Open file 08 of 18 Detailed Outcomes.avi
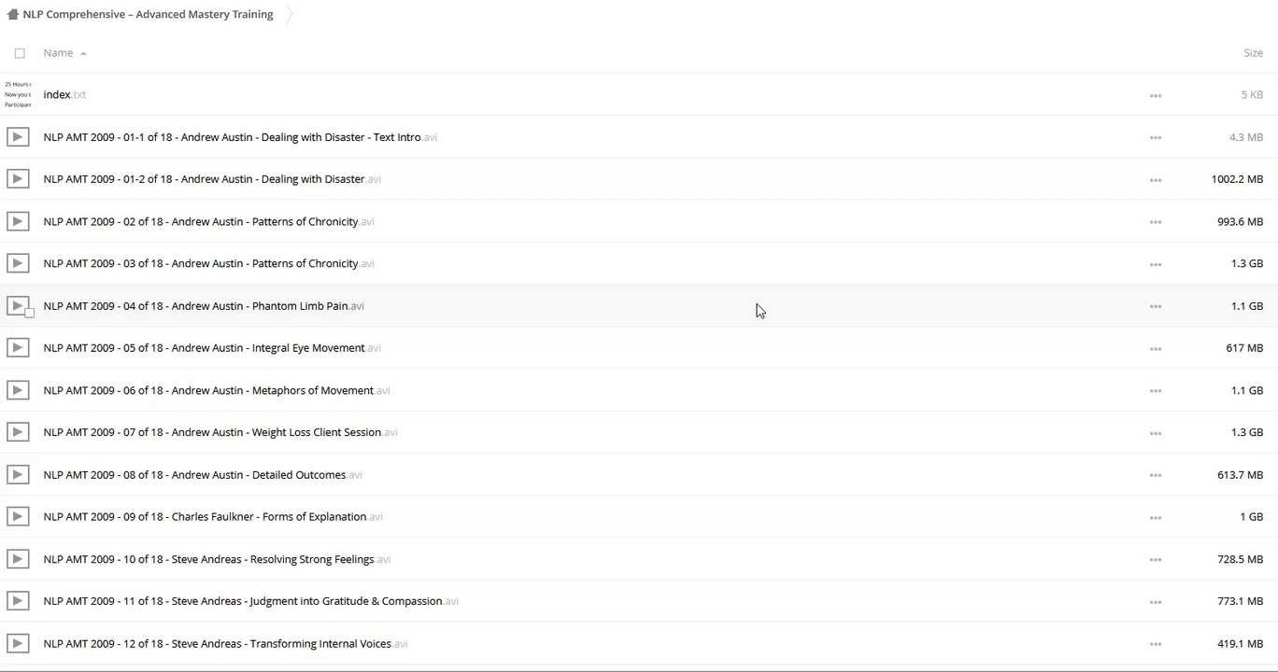This screenshot has width=1278, height=672. click(203, 475)
